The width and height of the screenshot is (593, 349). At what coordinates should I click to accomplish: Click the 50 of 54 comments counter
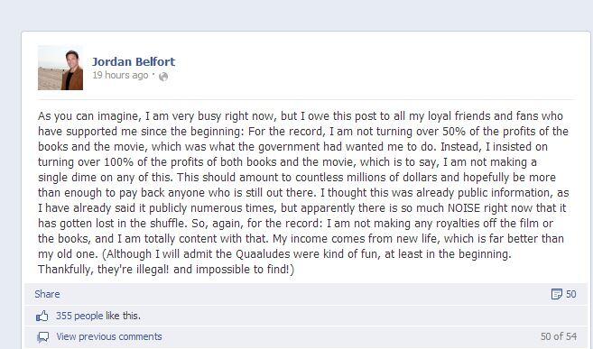tap(559, 336)
